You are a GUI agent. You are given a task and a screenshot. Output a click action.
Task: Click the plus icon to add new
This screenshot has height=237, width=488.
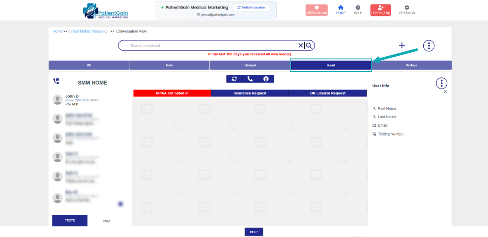click(x=402, y=45)
